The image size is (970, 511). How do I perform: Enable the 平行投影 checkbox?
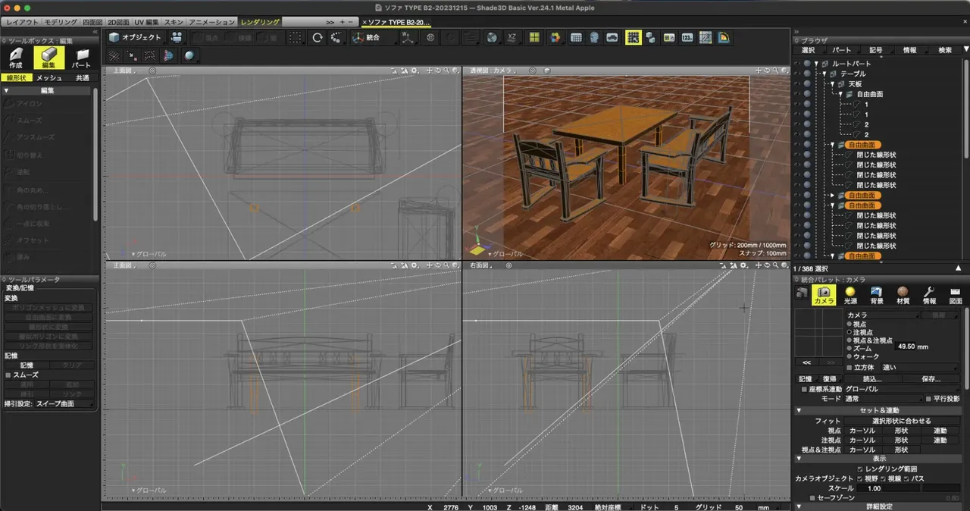click(x=929, y=399)
